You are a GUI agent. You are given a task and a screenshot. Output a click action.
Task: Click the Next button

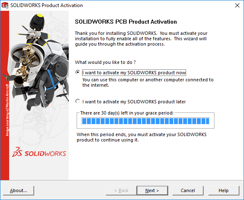coord(152,190)
